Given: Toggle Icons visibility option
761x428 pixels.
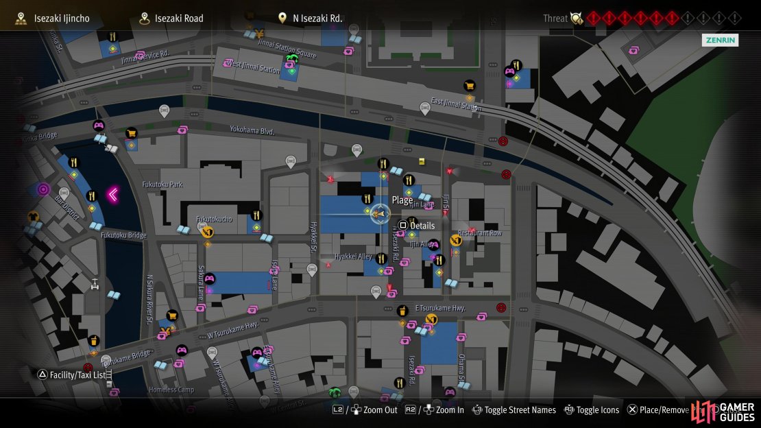Looking at the screenshot, I should [592, 410].
